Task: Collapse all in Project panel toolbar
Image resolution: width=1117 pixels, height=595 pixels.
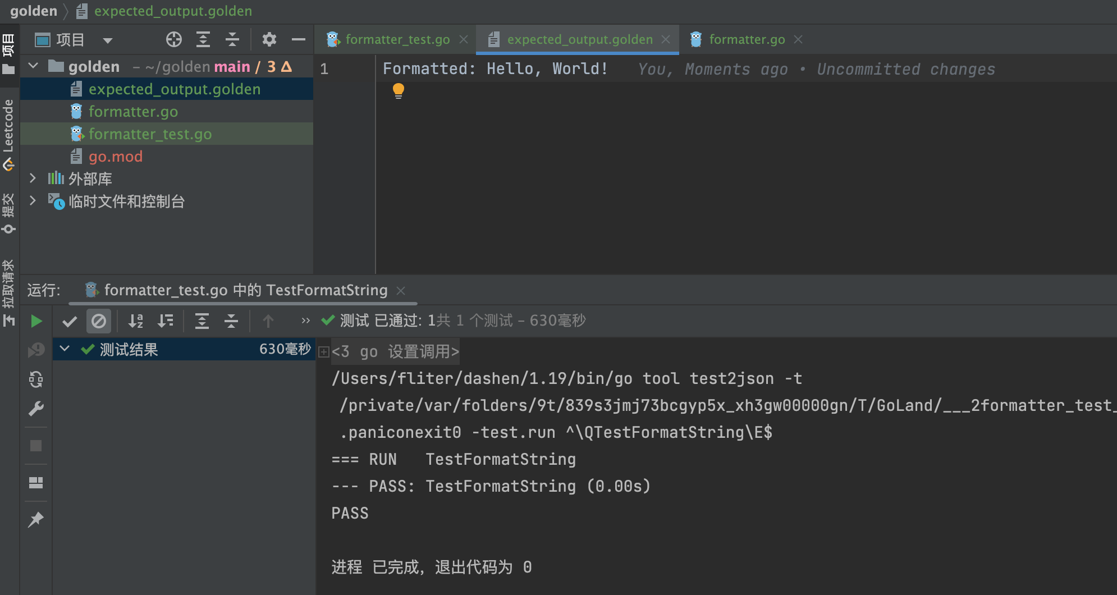Action: click(x=232, y=39)
